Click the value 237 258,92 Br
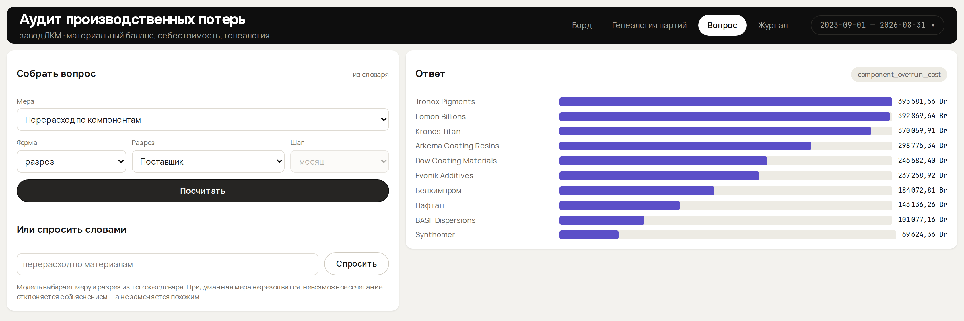Screen dimensions: 964x321 click(x=922, y=175)
